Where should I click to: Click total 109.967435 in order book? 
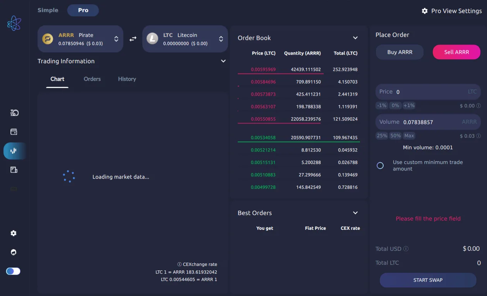pyautogui.click(x=345, y=138)
